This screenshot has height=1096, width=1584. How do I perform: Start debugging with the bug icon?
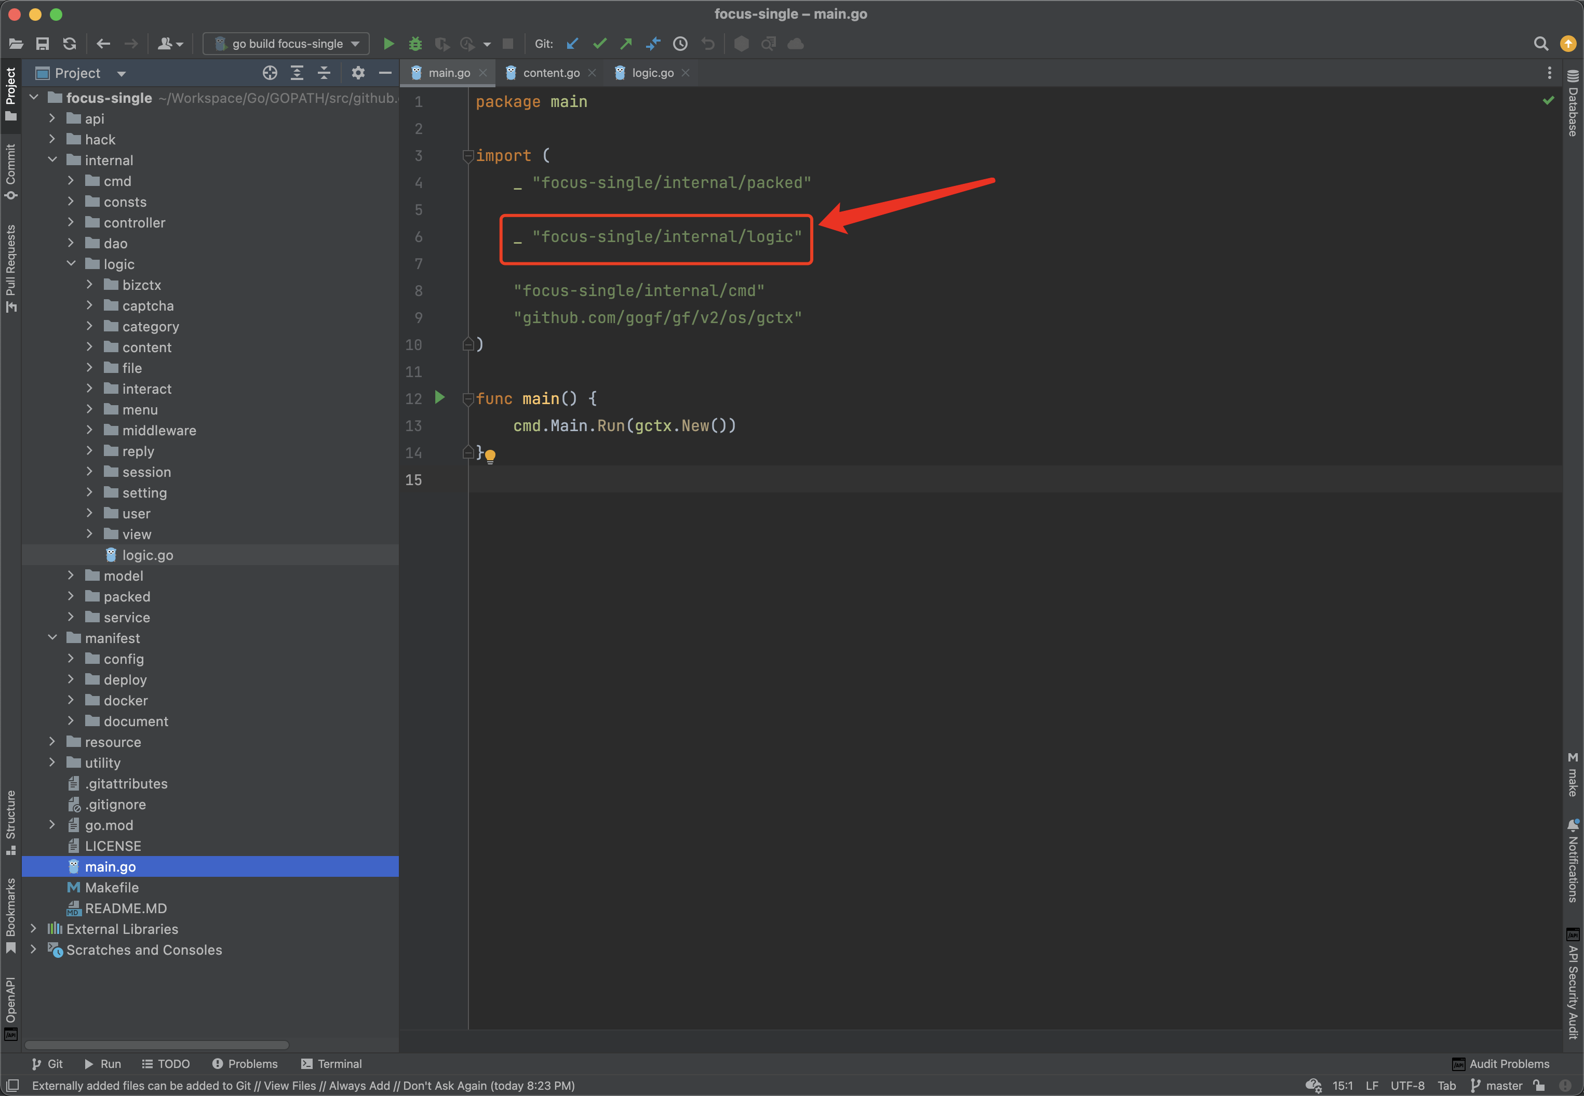pos(415,44)
